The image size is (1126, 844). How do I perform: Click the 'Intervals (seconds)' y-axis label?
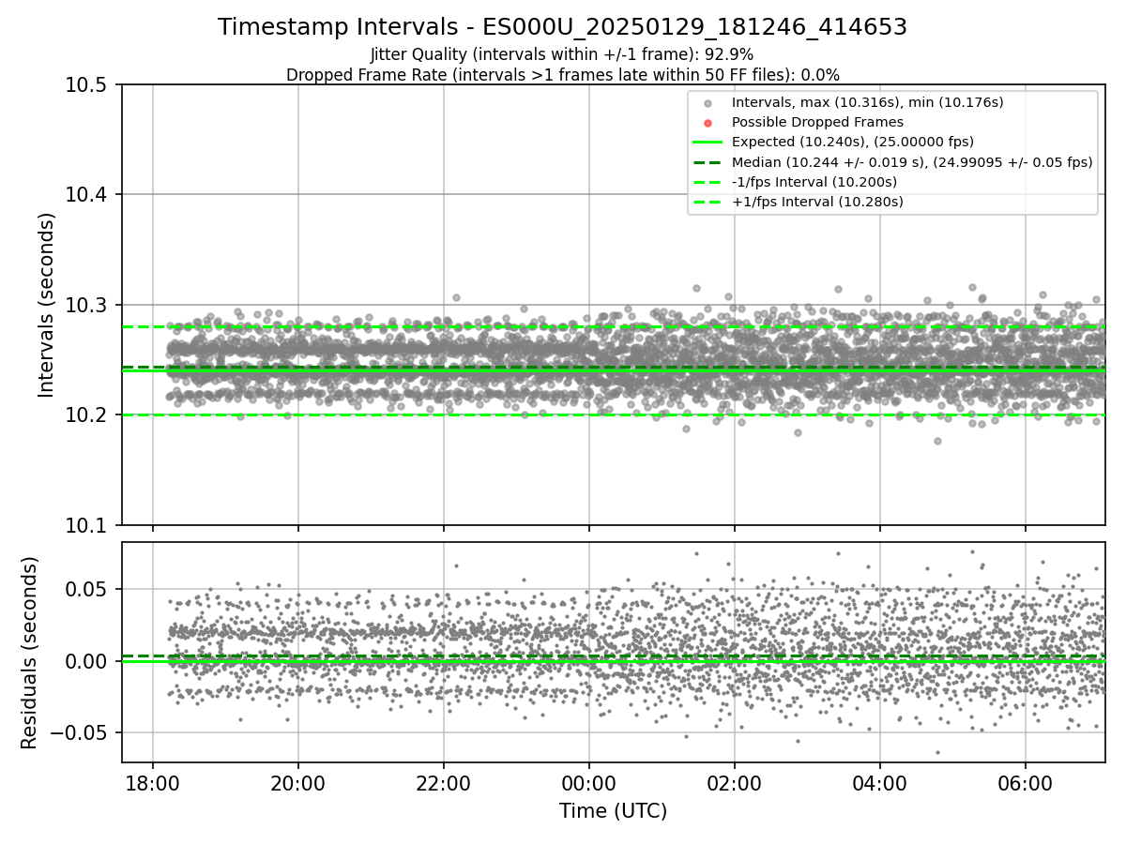tap(47, 305)
